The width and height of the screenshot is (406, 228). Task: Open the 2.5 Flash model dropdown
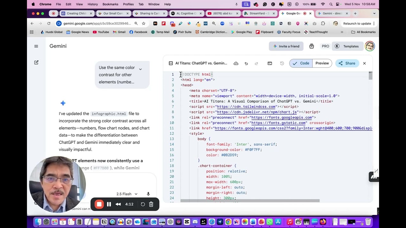click(x=127, y=194)
